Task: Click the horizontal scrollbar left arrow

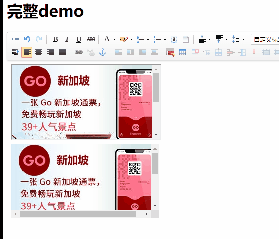Action: (15, 214)
